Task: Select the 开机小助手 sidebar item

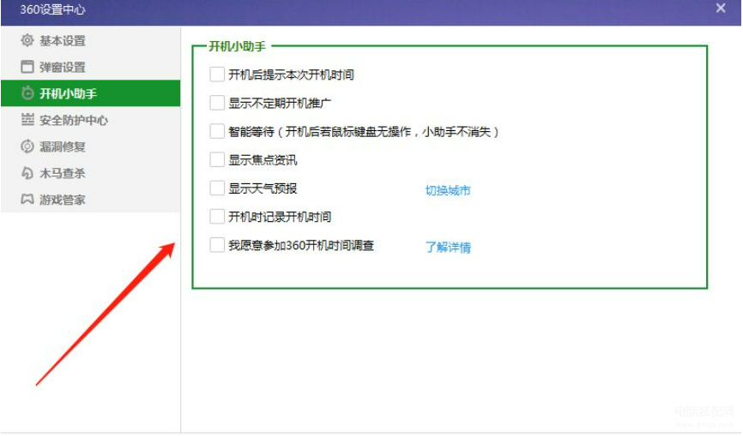Action: coord(90,93)
